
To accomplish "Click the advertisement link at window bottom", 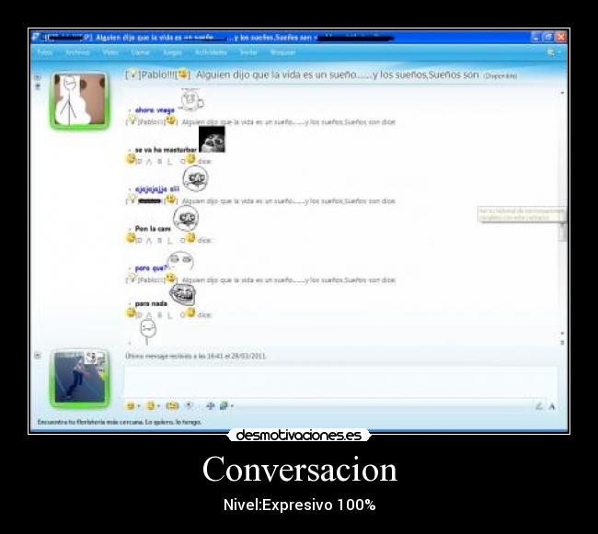I will (120, 422).
